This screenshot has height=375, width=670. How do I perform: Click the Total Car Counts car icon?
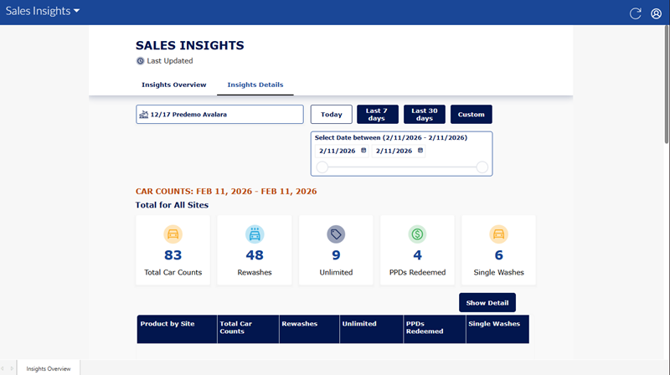pos(173,234)
